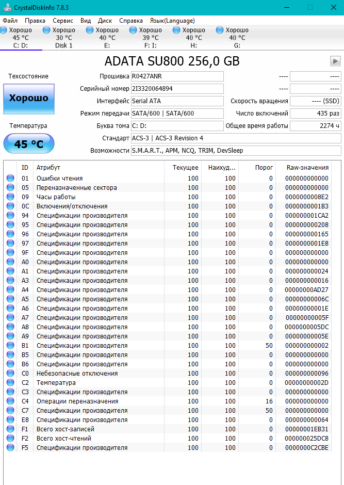
Task: Click the power-on count 435 раз field
Action: (315, 114)
